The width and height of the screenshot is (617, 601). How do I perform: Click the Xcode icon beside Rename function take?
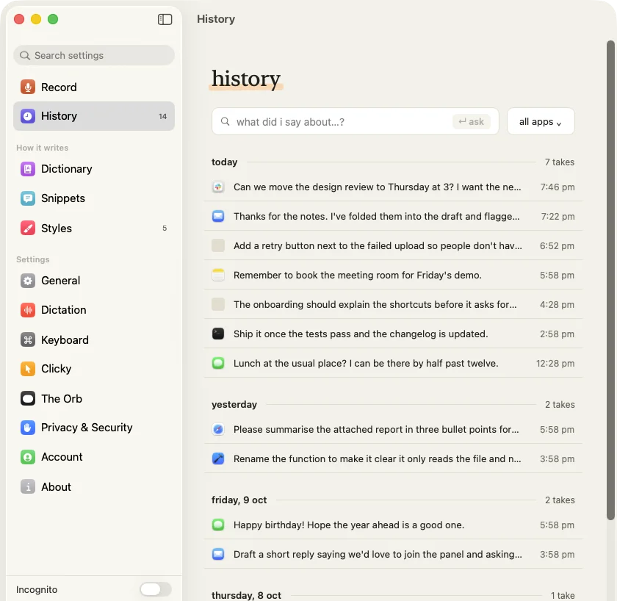click(218, 458)
